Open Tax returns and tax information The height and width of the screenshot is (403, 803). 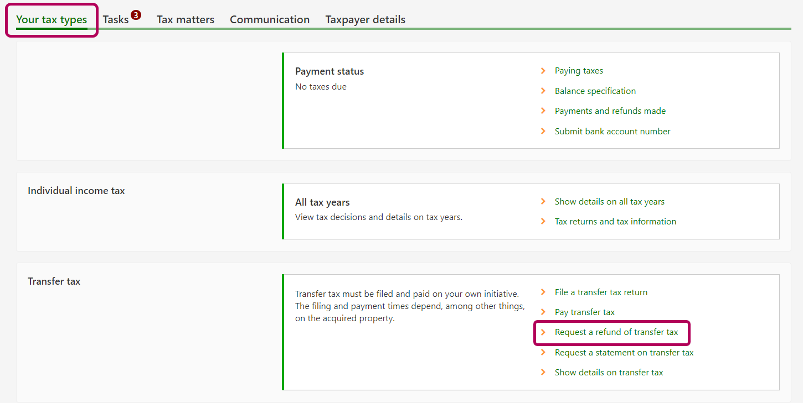pos(615,222)
